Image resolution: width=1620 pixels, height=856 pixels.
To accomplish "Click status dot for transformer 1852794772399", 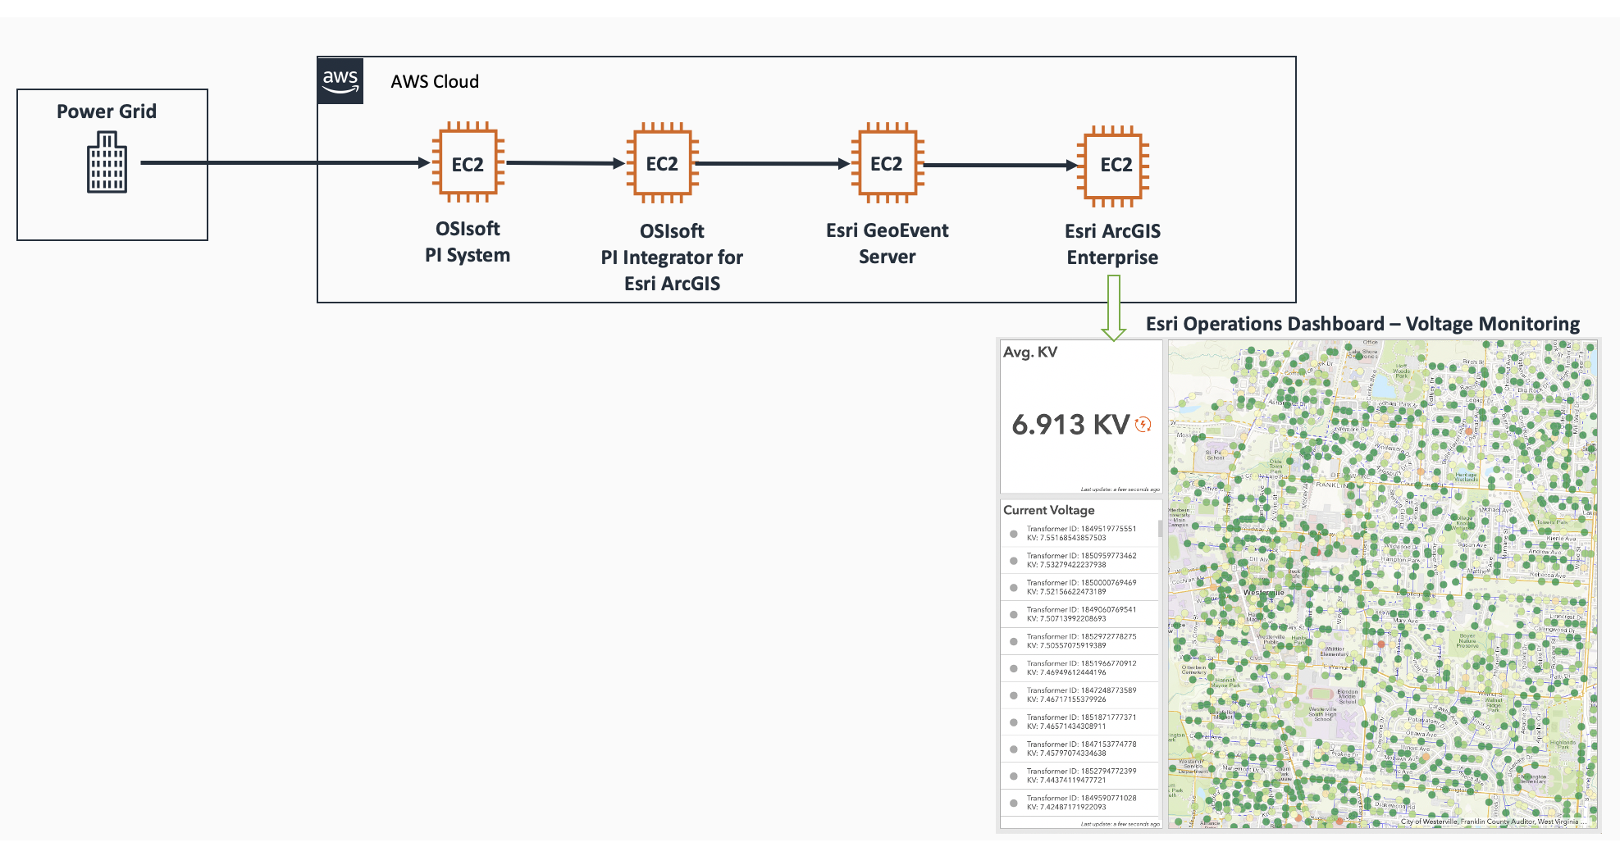I will pos(1014,776).
